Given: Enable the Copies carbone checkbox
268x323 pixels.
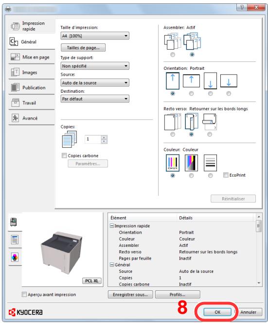Looking at the screenshot, I should (64, 156).
